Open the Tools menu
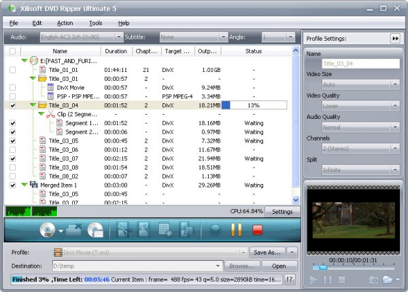Image resolution: width=408 pixels, height=292 pixels. click(95, 23)
